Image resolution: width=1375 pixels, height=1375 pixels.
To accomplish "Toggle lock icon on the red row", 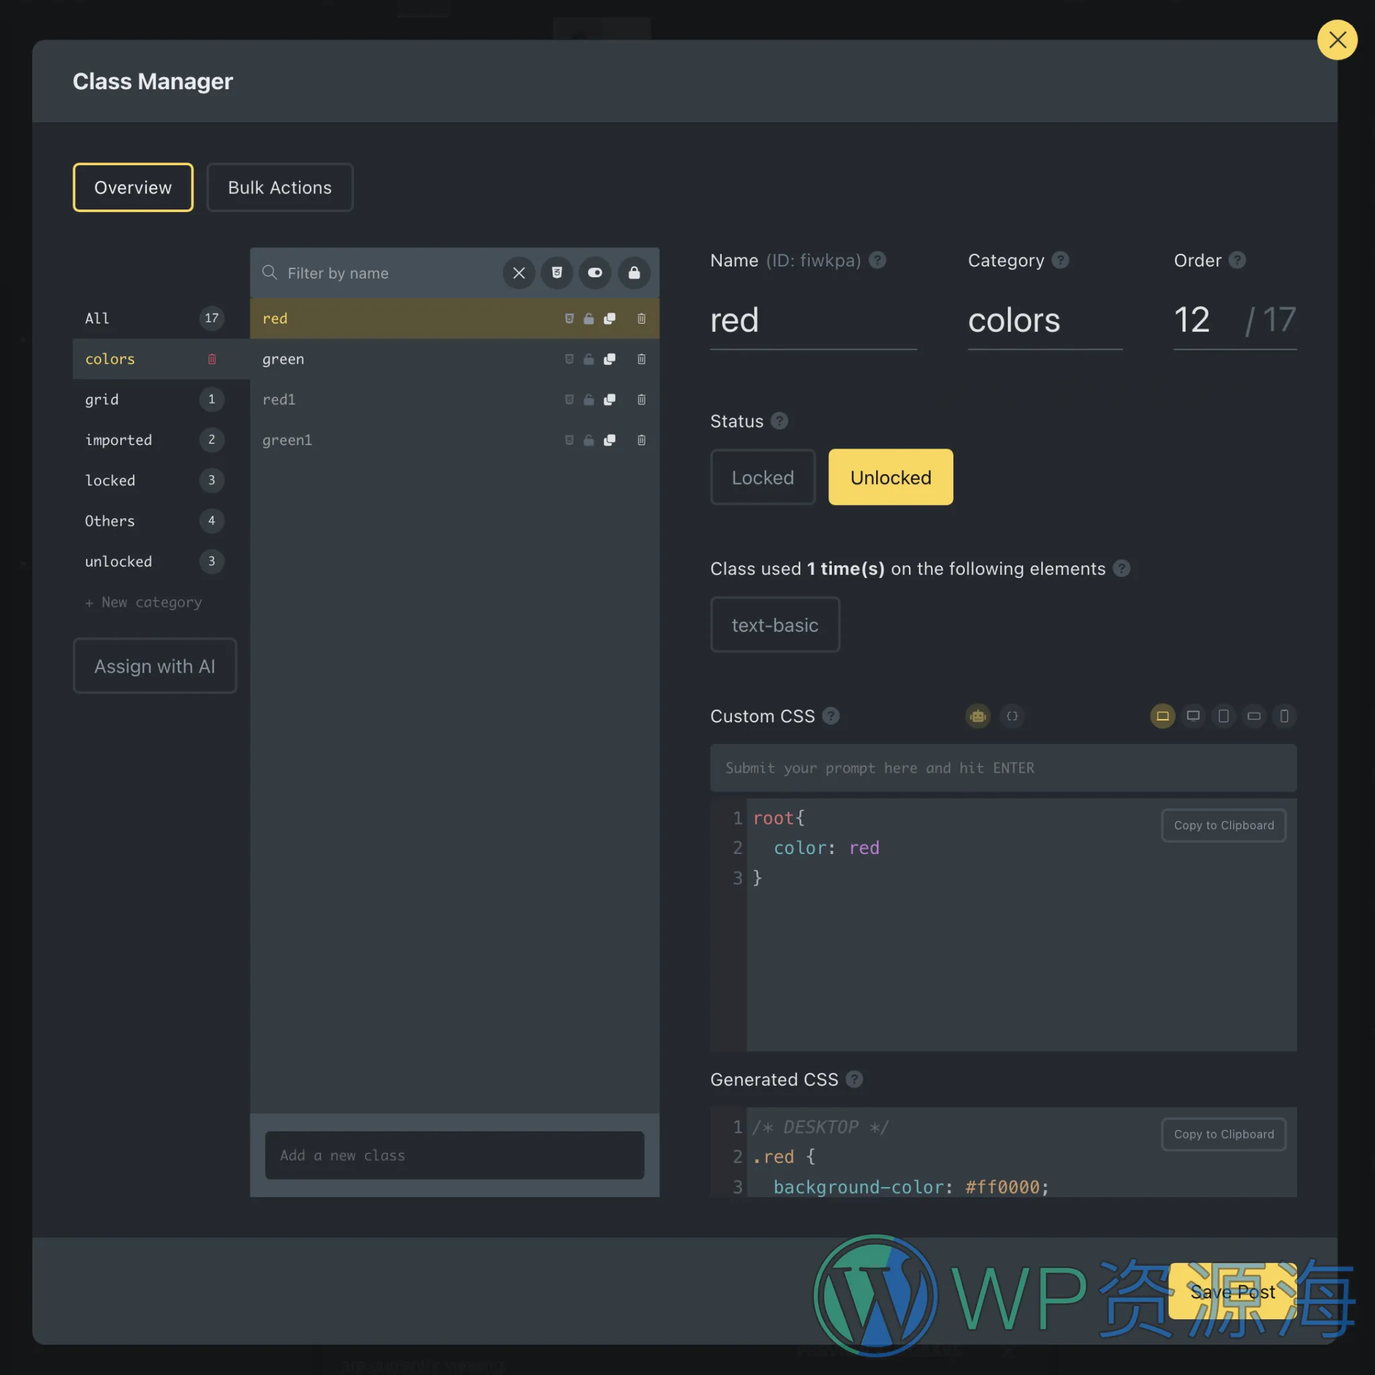I will pos(589,318).
